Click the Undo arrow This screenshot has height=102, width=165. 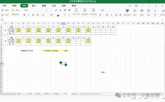click(x=143, y=6)
